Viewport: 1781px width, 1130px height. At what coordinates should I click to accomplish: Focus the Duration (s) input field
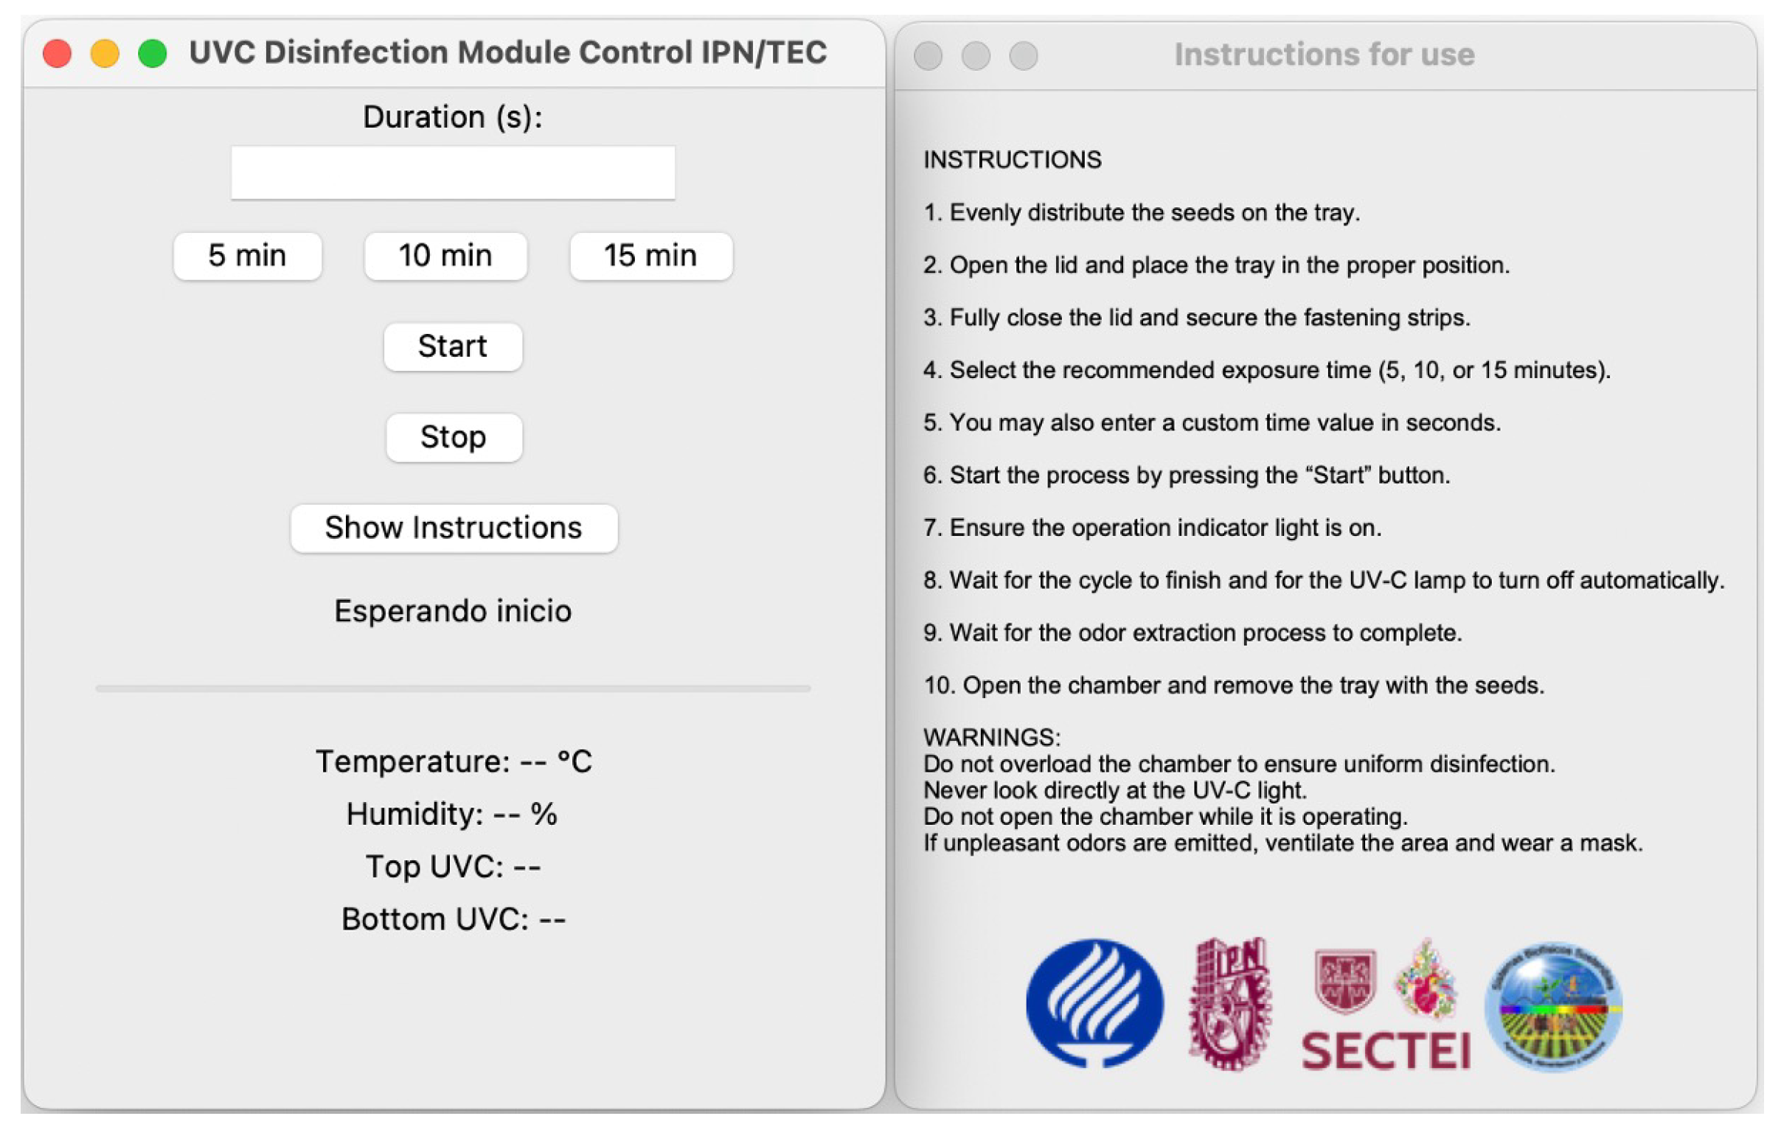(x=453, y=172)
